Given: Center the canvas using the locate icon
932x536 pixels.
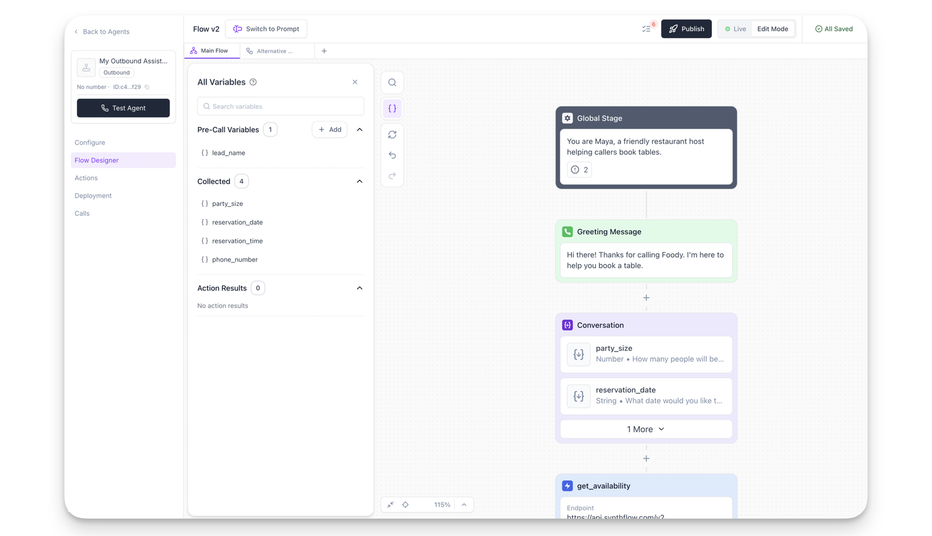Looking at the screenshot, I should click(x=405, y=505).
